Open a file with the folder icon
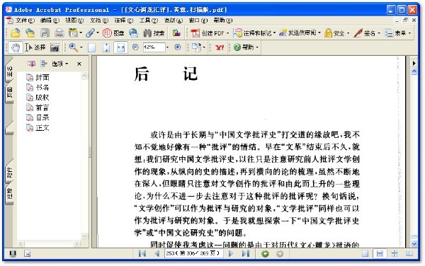 point(16,33)
